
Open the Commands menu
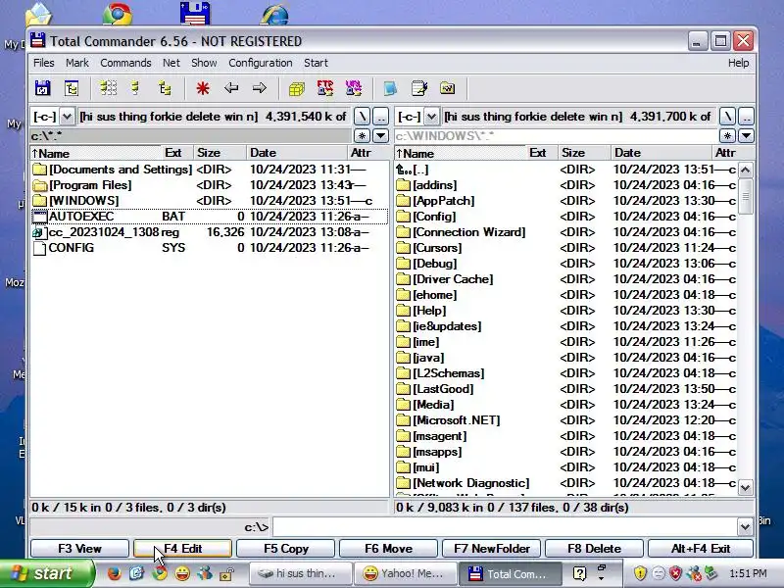tap(125, 63)
